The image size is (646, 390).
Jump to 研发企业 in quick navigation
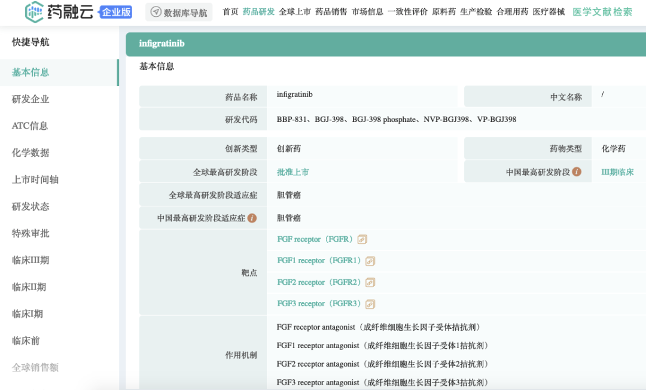pos(31,99)
